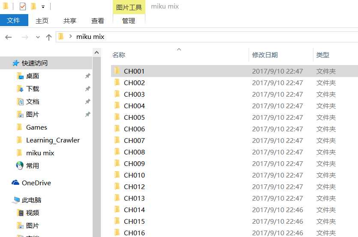
Task: Go back with the left arrow button
Action: coord(9,37)
